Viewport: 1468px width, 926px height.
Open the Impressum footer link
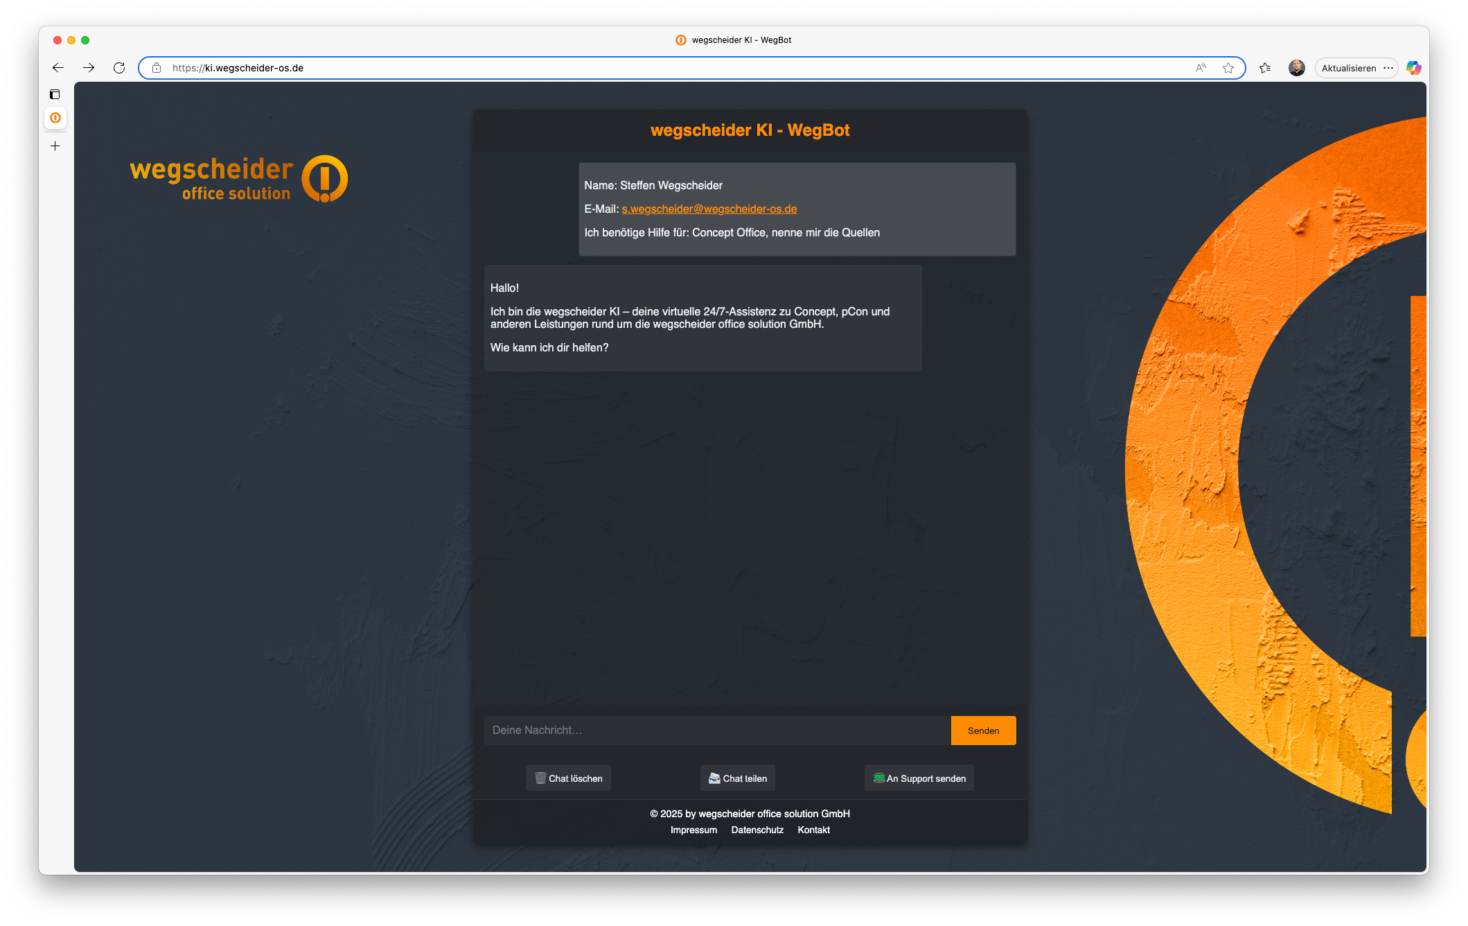pyautogui.click(x=693, y=830)
